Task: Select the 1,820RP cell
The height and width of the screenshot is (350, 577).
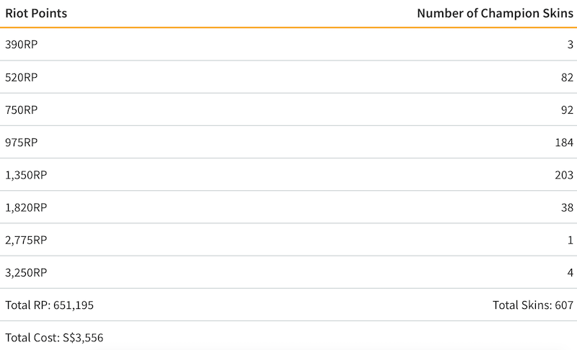Action: (26, 207)
